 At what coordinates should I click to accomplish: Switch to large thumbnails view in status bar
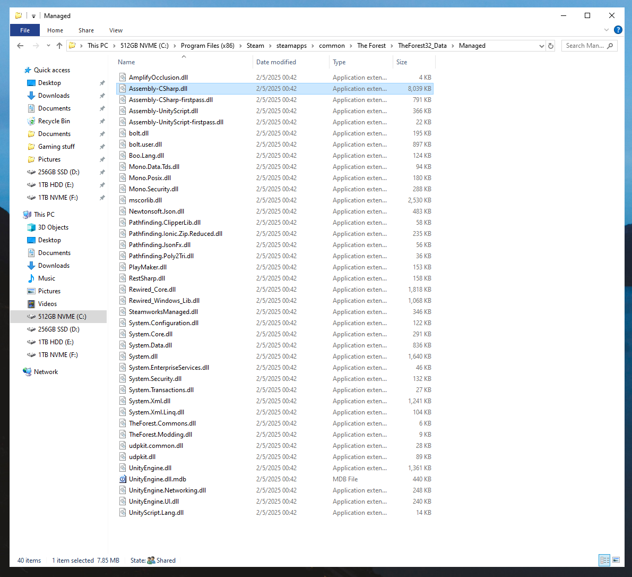(616, 560)
